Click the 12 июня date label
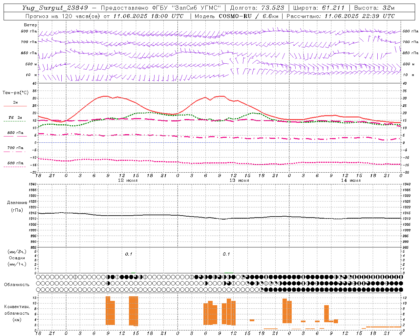This screenshot has width=420, height=336. point(128,180)
